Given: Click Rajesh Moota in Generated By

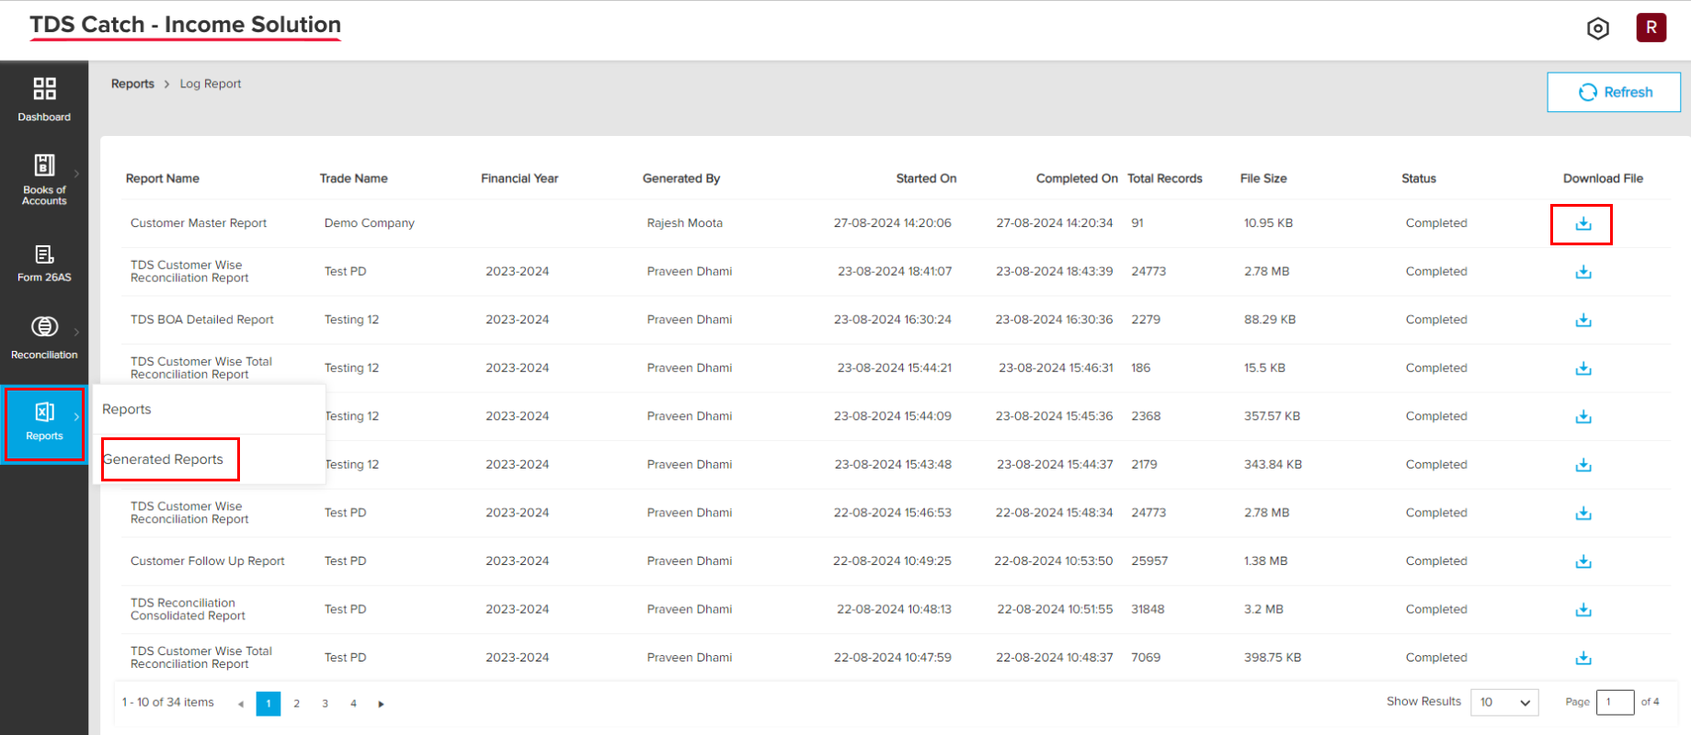Looking at the screenshot, I should pos(685,223).
